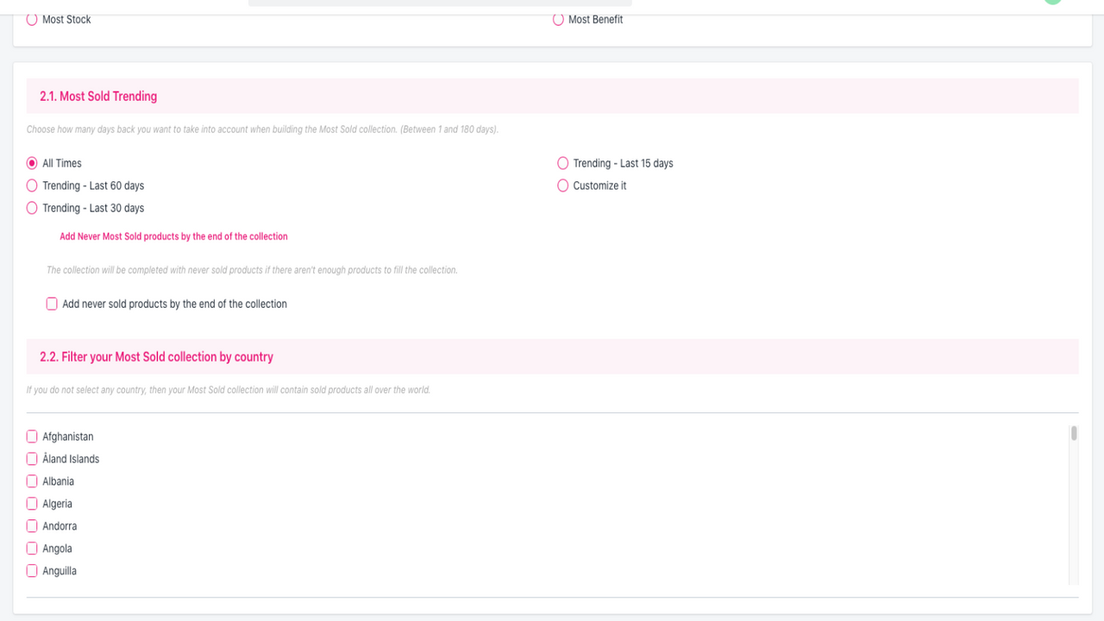Select the Anguilla checkbox
The height and width of the screenshot is (621, 1104).
32,571
